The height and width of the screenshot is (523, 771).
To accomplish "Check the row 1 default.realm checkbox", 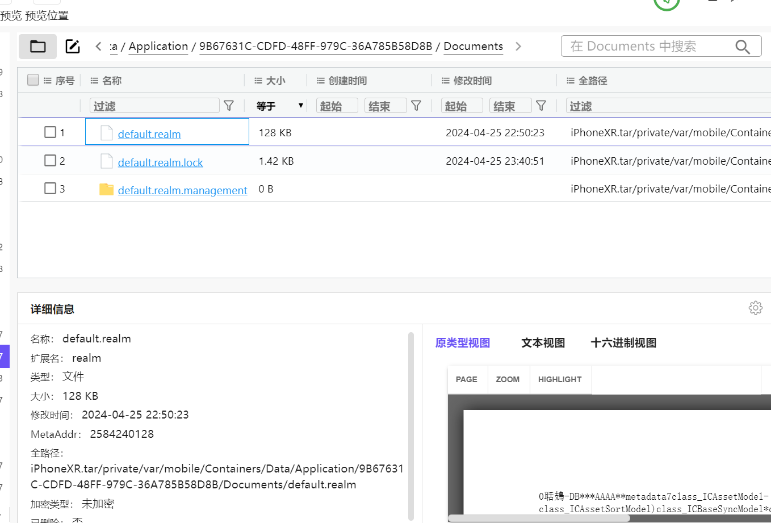I will tap(50, 132).
